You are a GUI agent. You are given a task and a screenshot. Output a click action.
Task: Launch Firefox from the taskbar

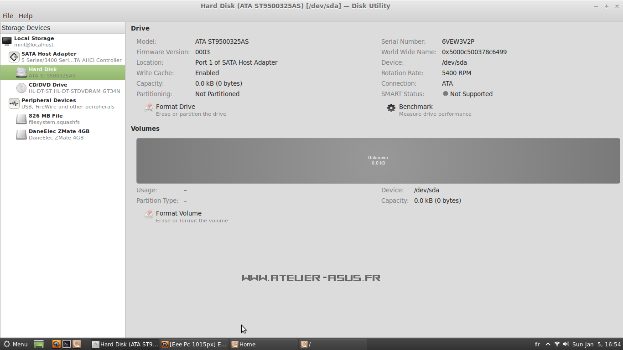[56, 344]
